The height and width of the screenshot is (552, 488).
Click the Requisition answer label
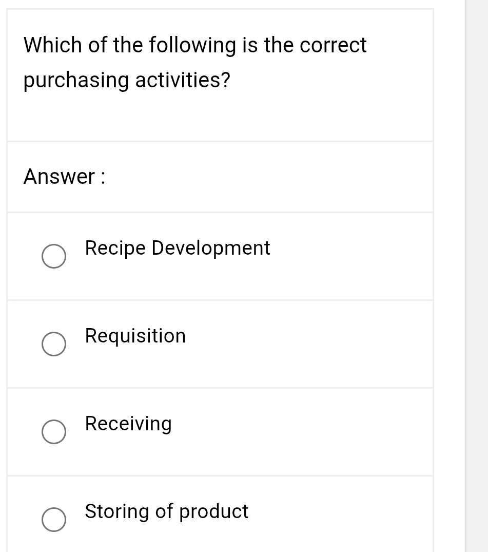(x=135, y=336)
